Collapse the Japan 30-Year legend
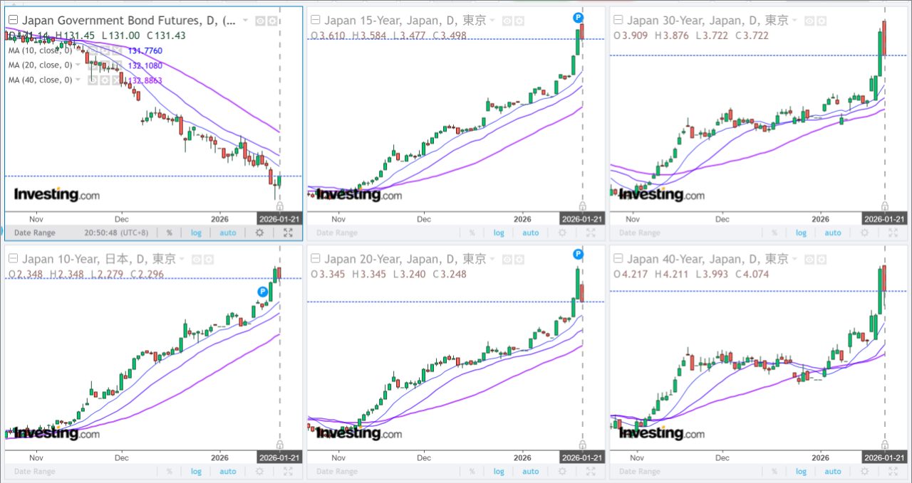912x483 pixels. pos(618,20)
